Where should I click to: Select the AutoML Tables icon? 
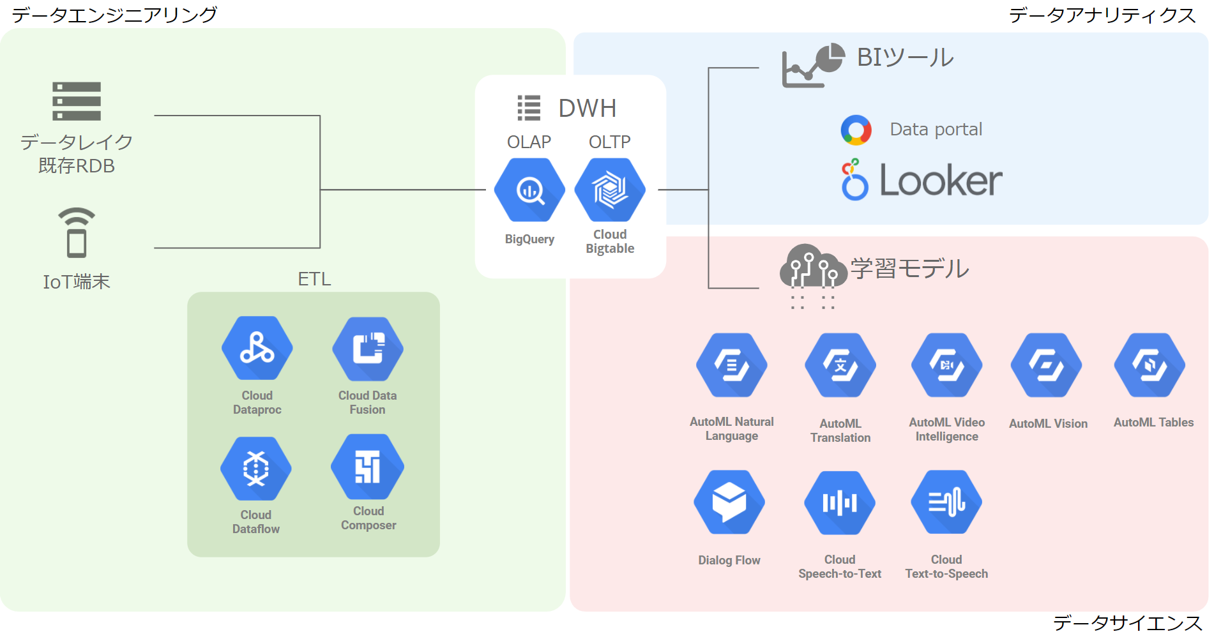1150,365
